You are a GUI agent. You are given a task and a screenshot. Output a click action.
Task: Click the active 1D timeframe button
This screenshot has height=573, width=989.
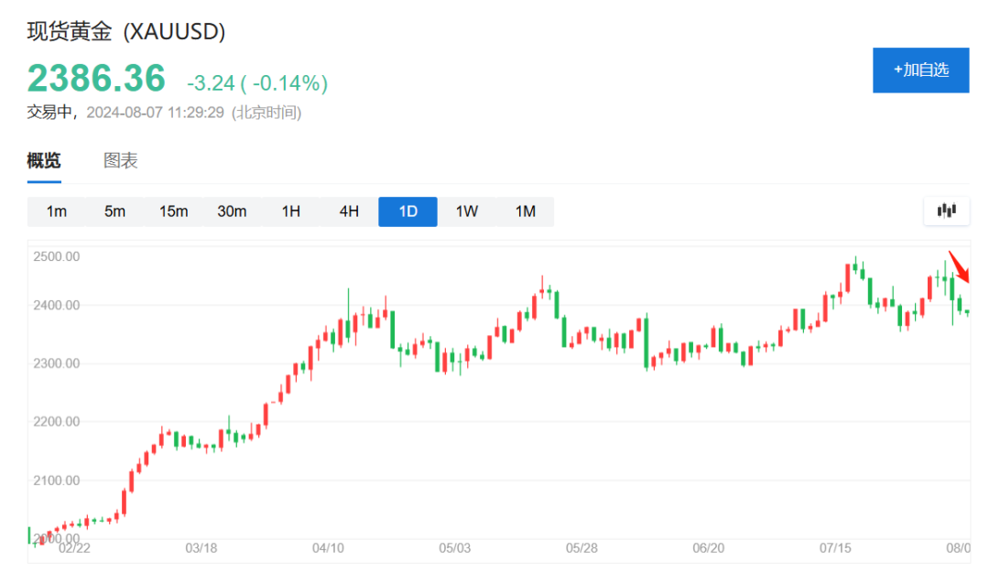(408, 211)
